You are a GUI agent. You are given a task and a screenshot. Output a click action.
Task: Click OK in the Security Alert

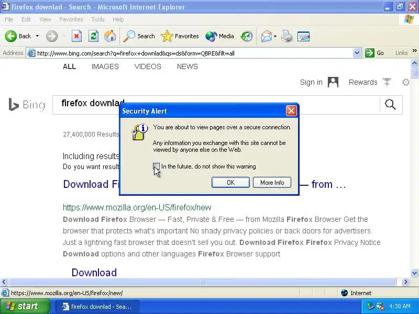[230, 182]
